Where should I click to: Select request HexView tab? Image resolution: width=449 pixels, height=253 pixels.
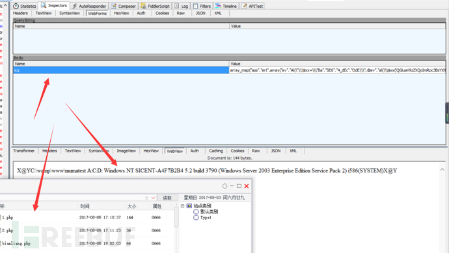[x=122, y=13]
